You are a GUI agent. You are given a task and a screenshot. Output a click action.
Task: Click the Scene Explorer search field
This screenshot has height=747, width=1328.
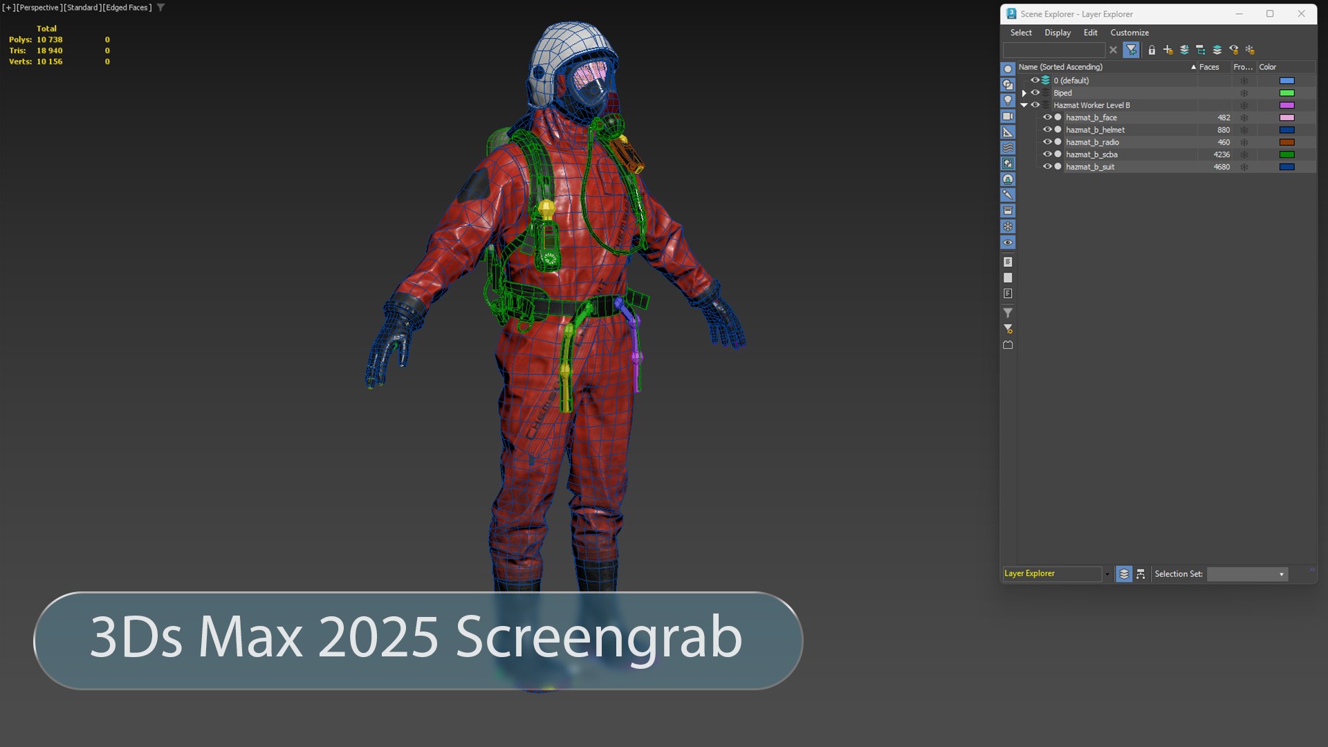[x=1054, y=50]
